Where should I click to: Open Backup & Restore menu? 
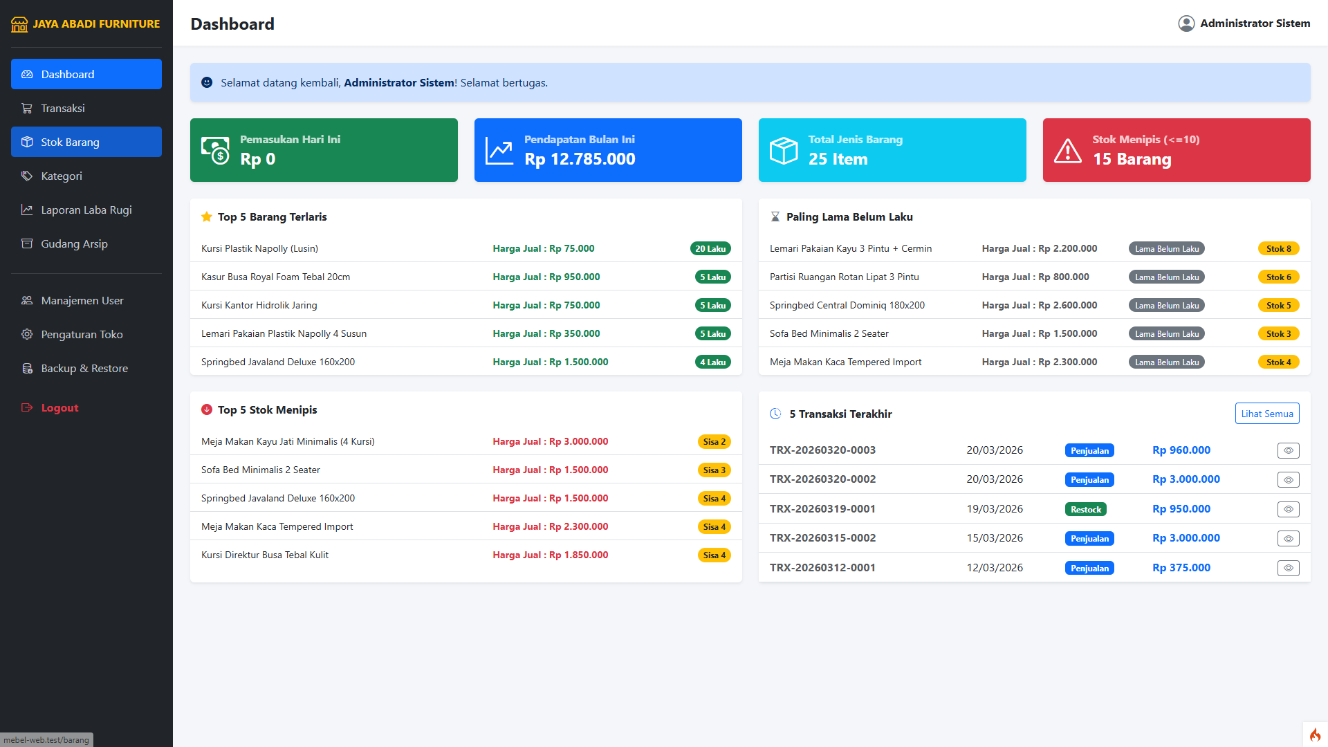pyautogui.click(x=84, y=369)
